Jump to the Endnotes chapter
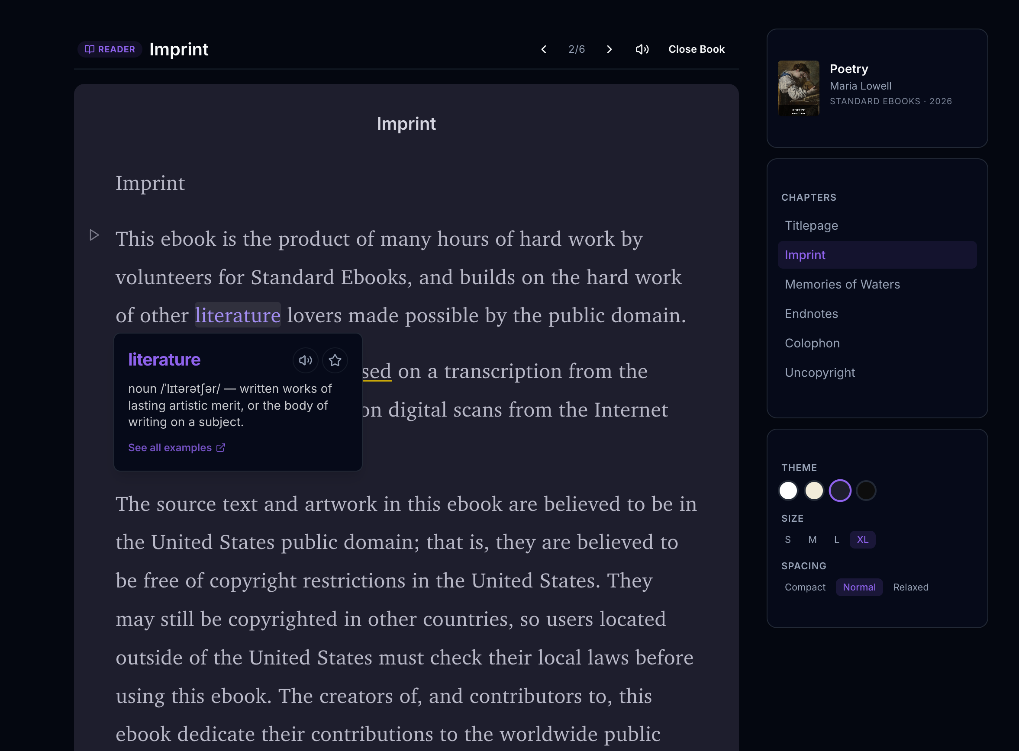The width and height of the screenshot is (1019, 751). (x=877, y=314)
